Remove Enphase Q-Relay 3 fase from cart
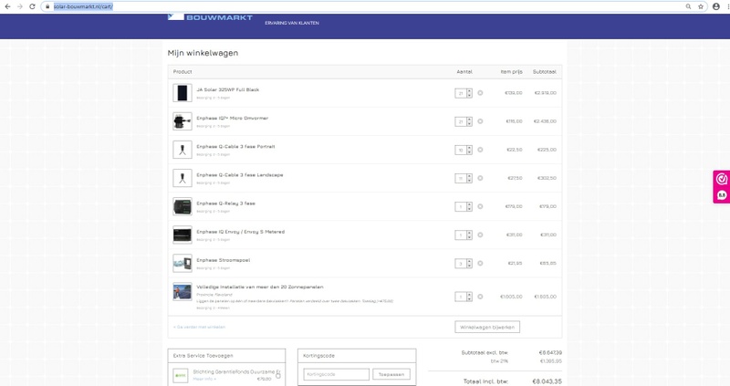The height and width of the screenshot is (386, 730). [x=480, y=206]
